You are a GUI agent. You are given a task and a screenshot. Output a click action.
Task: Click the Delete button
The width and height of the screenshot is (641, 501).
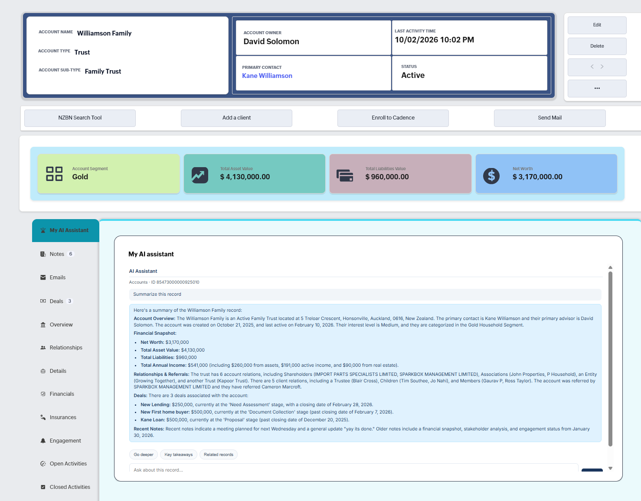click(597, 46)
